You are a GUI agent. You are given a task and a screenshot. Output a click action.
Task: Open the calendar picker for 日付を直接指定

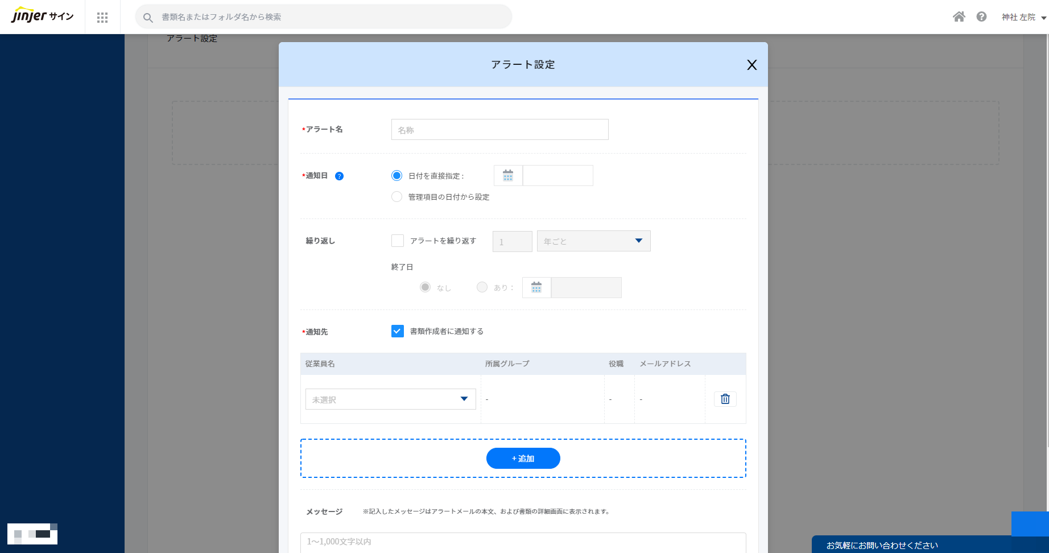(507, 175)
